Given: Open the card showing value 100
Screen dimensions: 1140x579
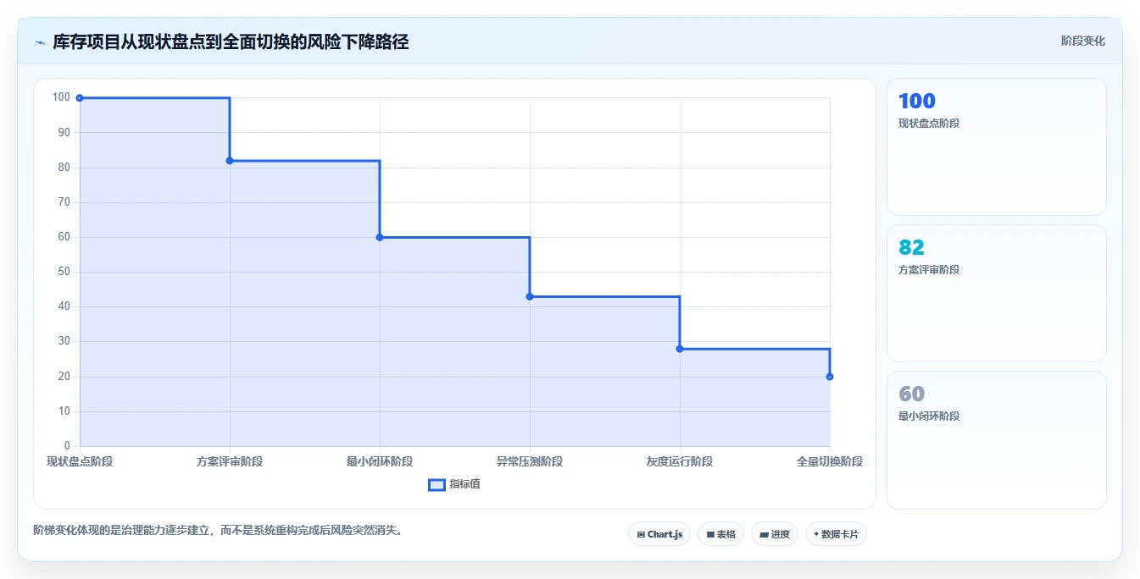Looking at the screenshot, I should [997, 147].
